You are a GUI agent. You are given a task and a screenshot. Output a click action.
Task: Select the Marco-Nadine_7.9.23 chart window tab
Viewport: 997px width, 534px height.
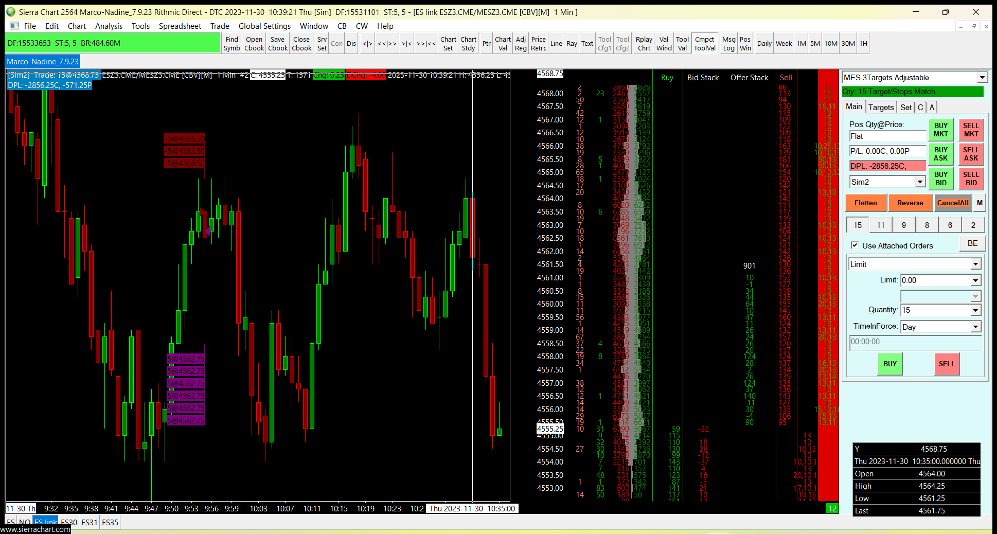(43, 62)
